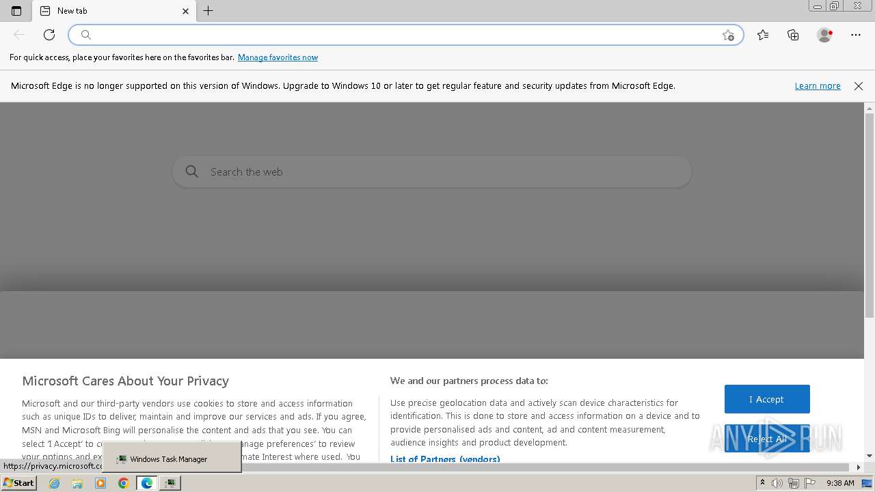Open the Collections icon
This screenshot has width=875, height=492.
(793, 35)
